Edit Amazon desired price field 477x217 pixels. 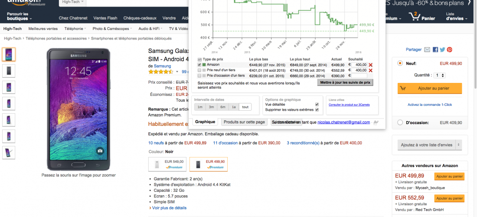coord(359,65)
